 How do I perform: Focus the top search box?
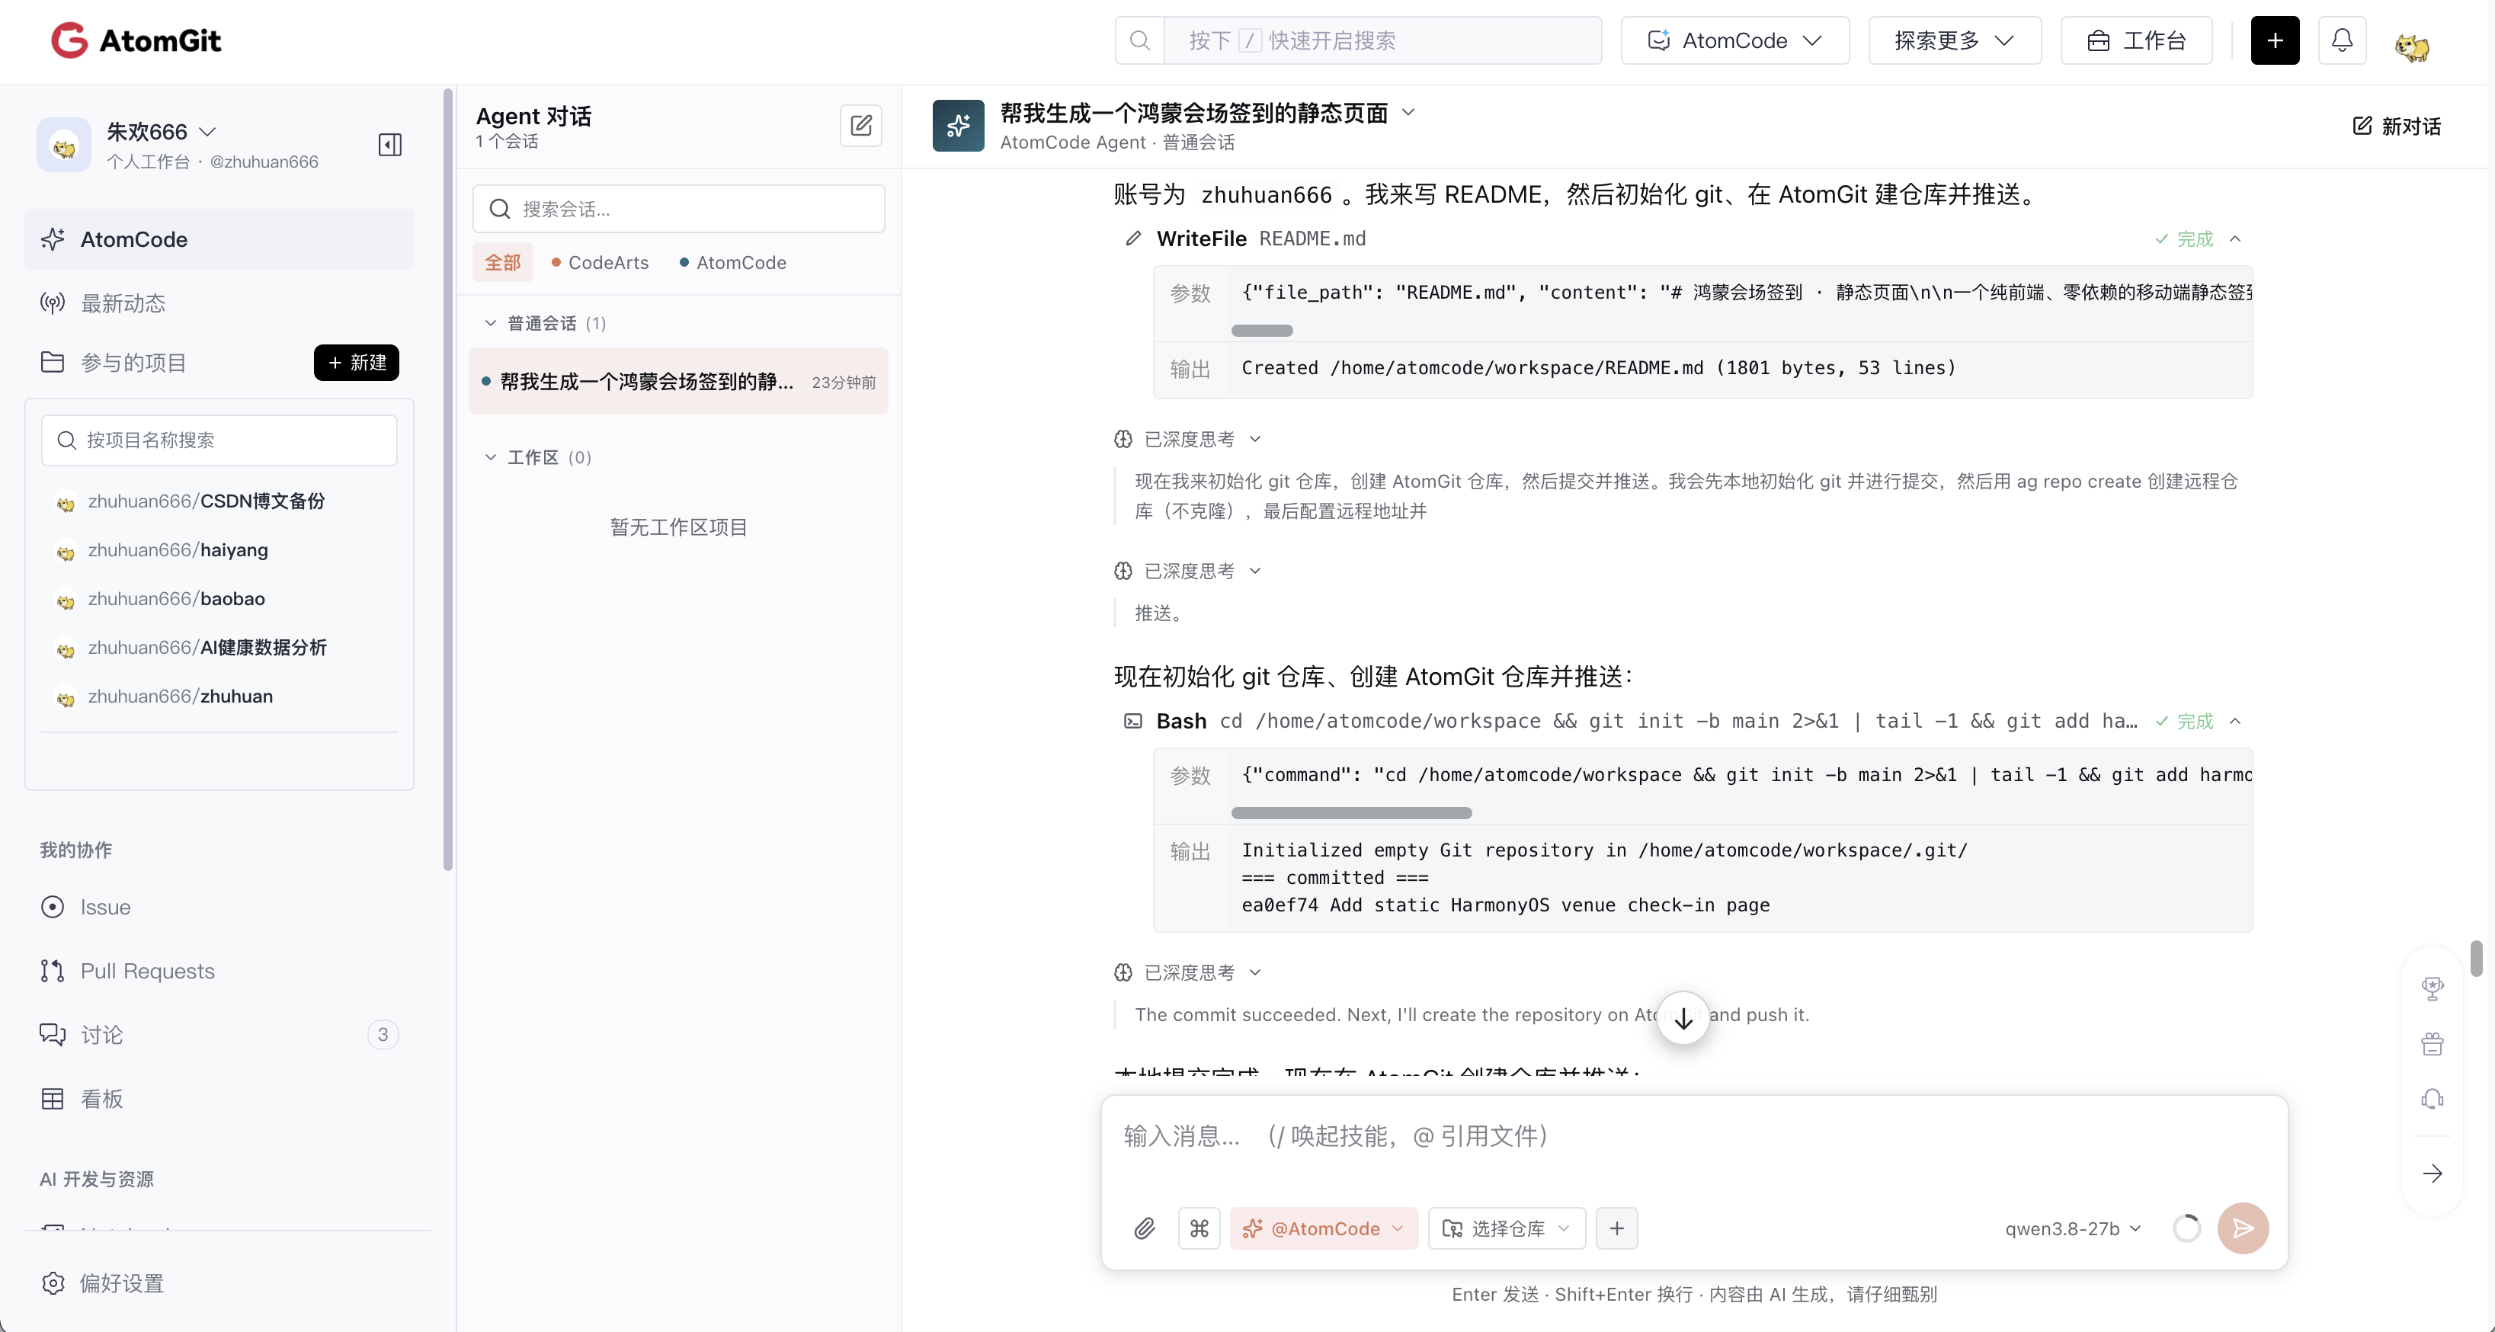1382,40
